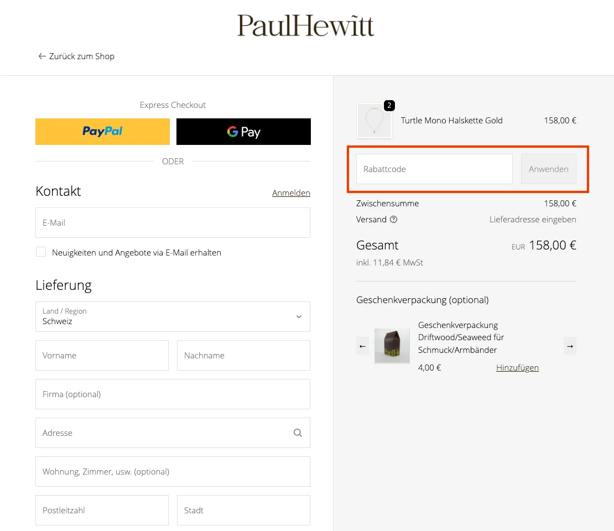Open the address search magnifier icon
The width and height of the screenshot is (614, 531).
point(298,433)
